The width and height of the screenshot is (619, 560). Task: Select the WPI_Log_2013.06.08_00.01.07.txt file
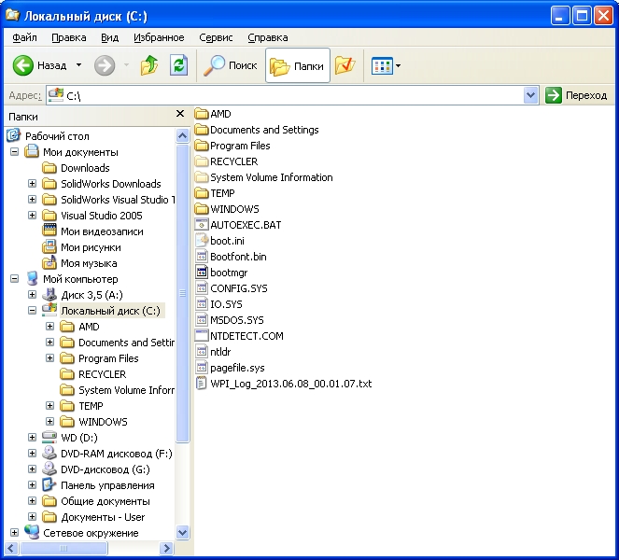click(x=284, y=384)
